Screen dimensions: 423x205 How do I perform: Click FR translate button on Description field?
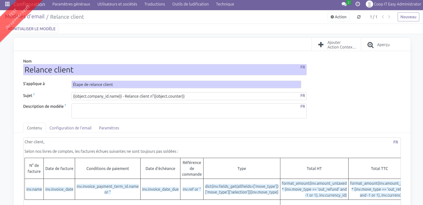coord(303,107)
